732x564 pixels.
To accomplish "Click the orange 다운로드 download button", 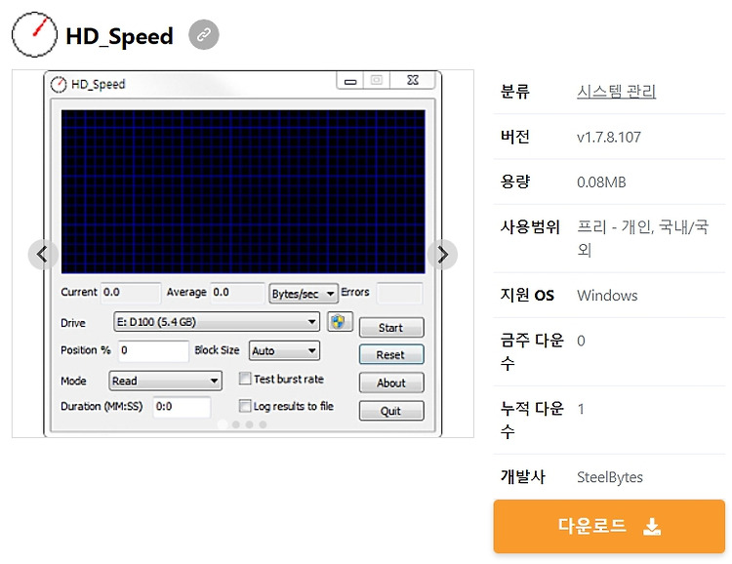I will [x=609, y=526].
